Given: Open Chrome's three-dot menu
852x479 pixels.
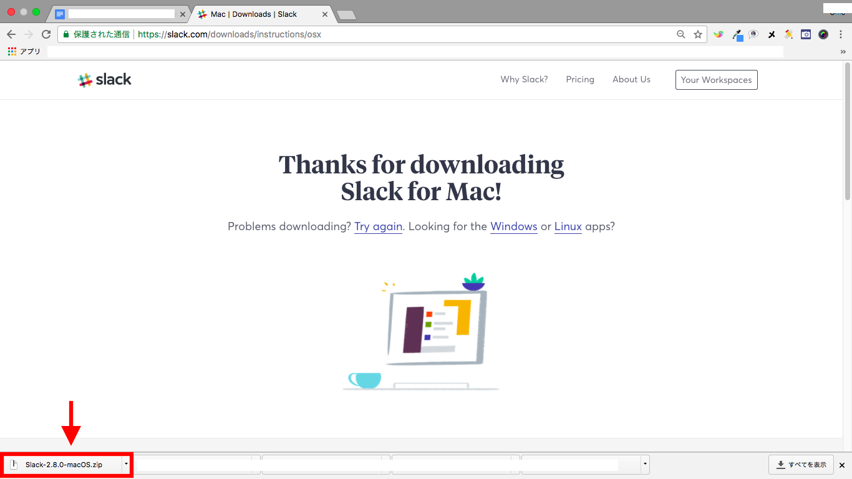Looking at the screenshot, I should pos(841,34).
